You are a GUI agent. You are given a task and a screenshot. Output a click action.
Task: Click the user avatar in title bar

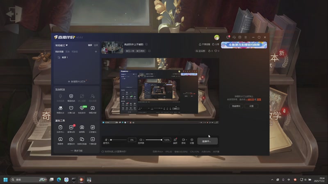217,37
